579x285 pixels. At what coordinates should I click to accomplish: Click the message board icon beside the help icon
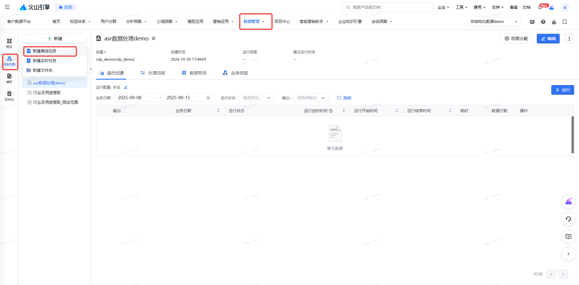[x=532, y=22]
